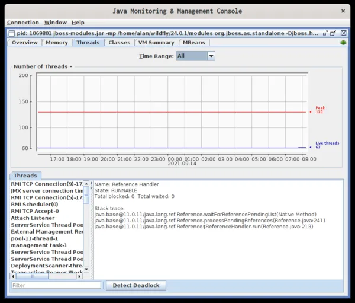The height and width of the screenshot is (303, 355).
Task: Click thread list scroll right arrow
Action: click(79, 276)
